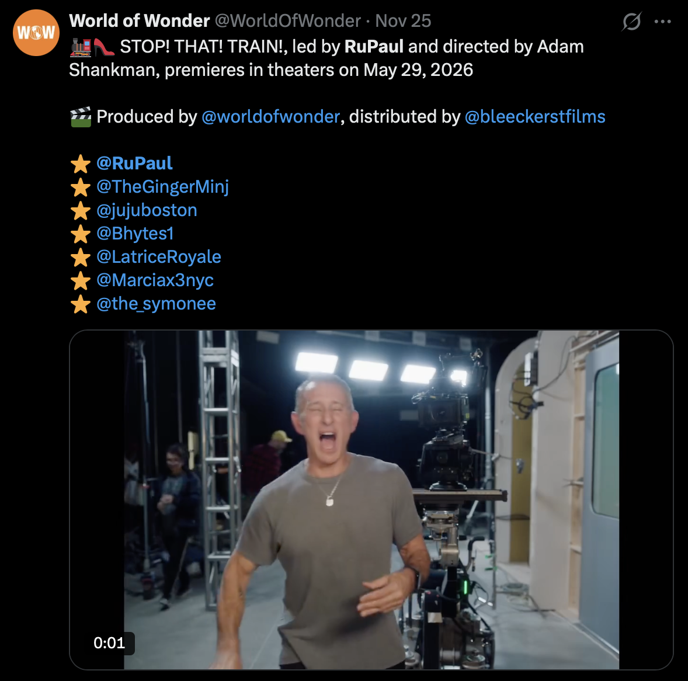Click the clapperboard emoji before Produced by

81,117
